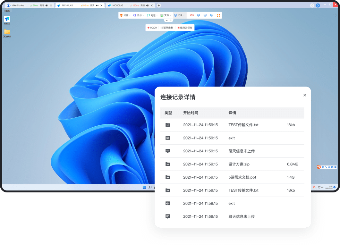Close the 80ms NICHOLAS session tab

point(101,5)
